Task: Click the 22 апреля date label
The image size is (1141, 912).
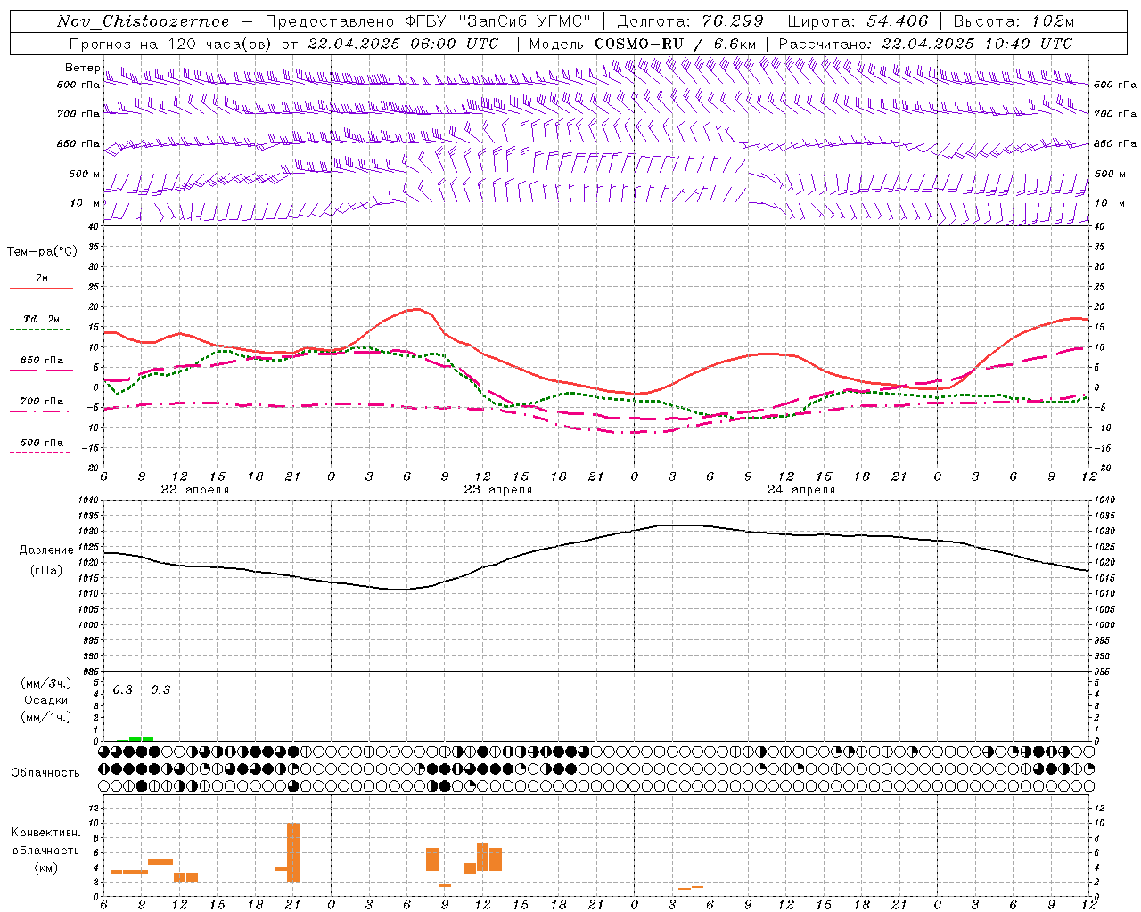Action: pos(195,490)
